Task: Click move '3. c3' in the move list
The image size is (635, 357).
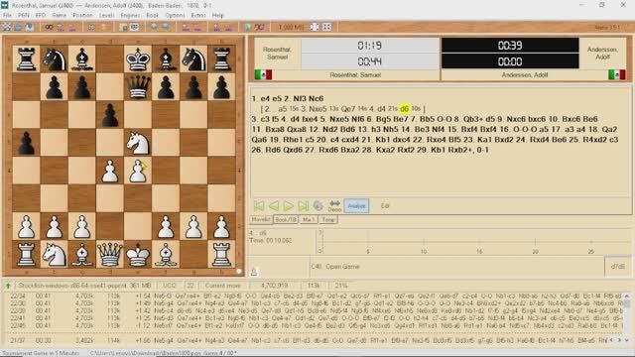Action: 261,119
